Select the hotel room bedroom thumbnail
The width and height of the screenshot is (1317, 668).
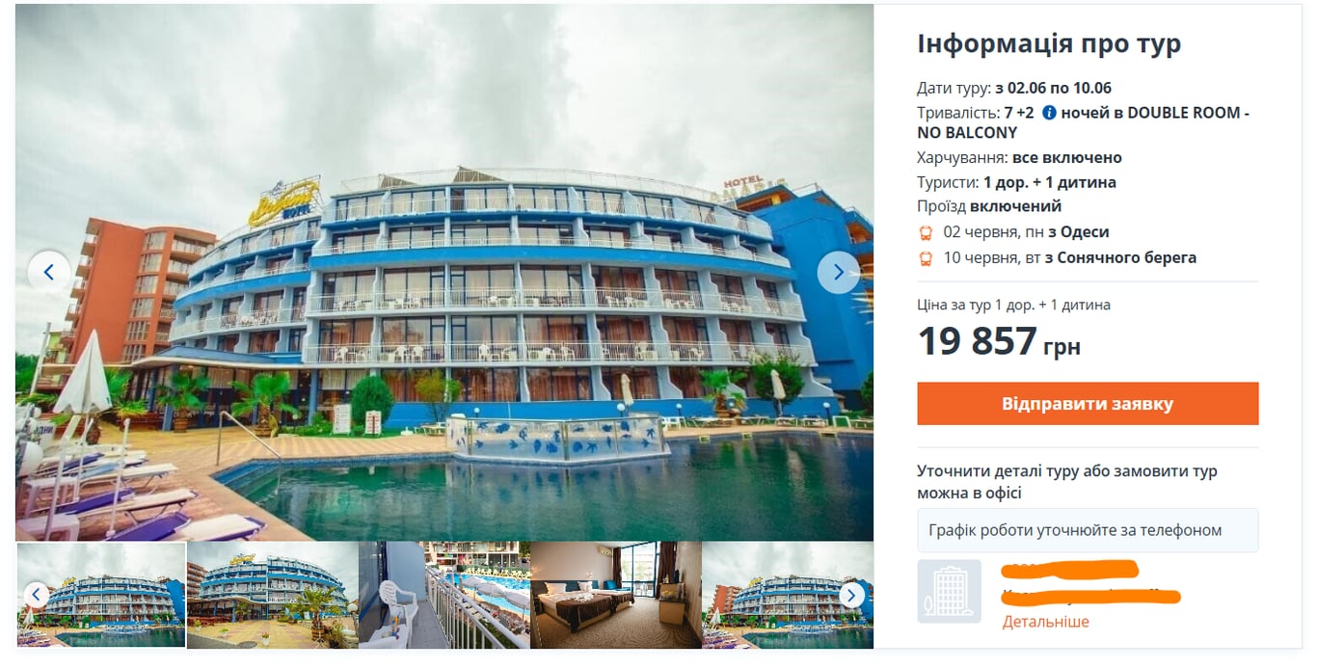tap(616, 595)
